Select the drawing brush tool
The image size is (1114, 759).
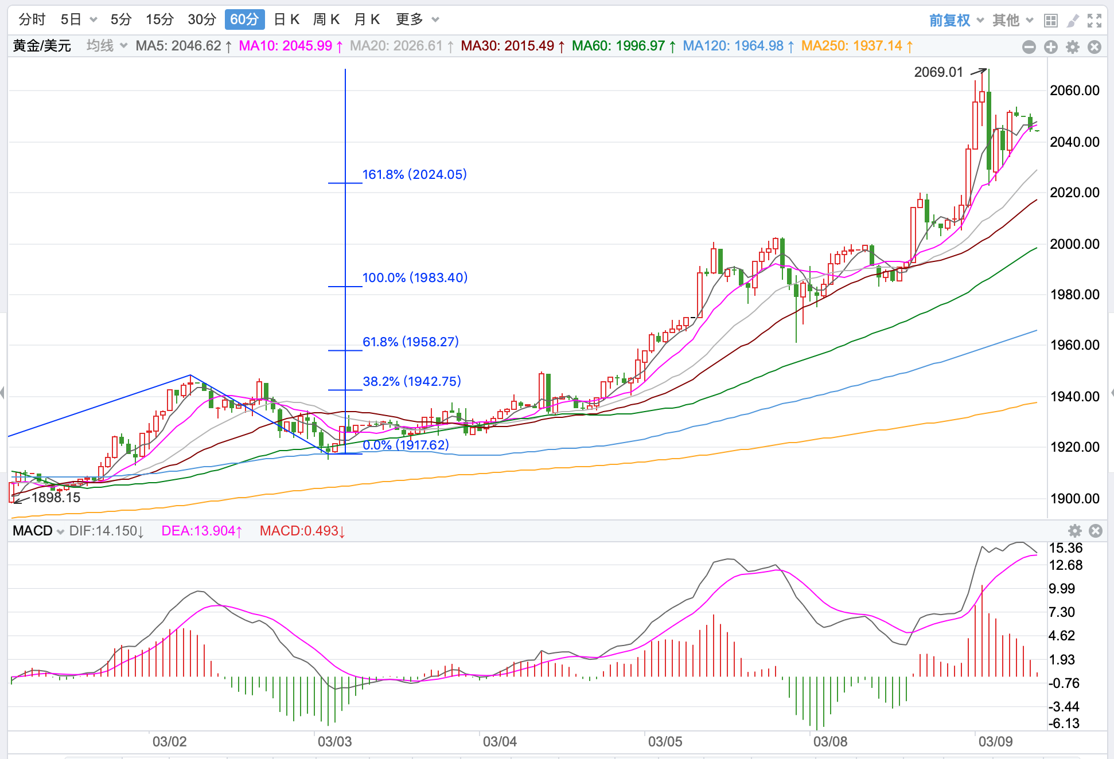pos(1072,21)
